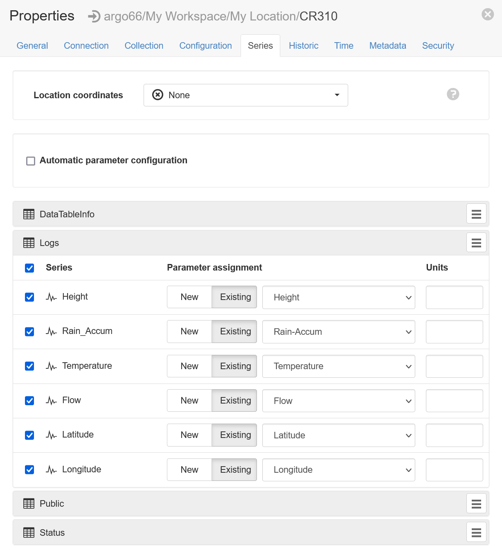Viewport: 502px width, 555px height.
Task: Uncheck the Height series checkbox
Action: pos(29,297)
